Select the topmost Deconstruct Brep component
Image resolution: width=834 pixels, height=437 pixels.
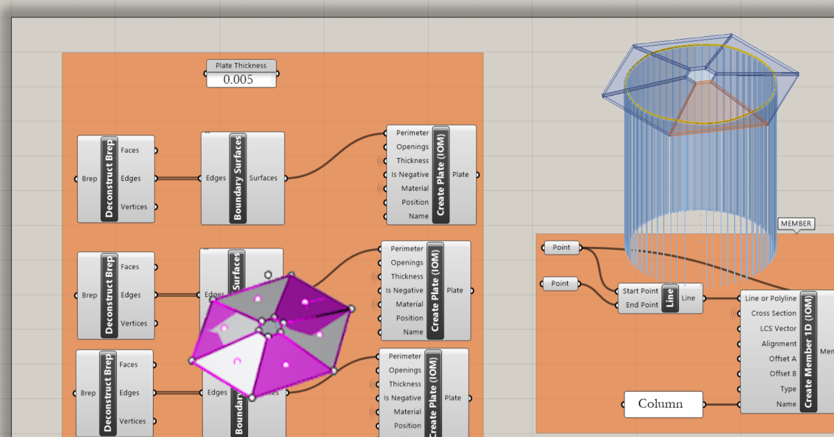point(107,178)
